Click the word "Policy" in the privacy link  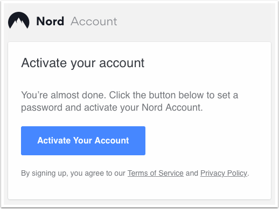point(237,173)
